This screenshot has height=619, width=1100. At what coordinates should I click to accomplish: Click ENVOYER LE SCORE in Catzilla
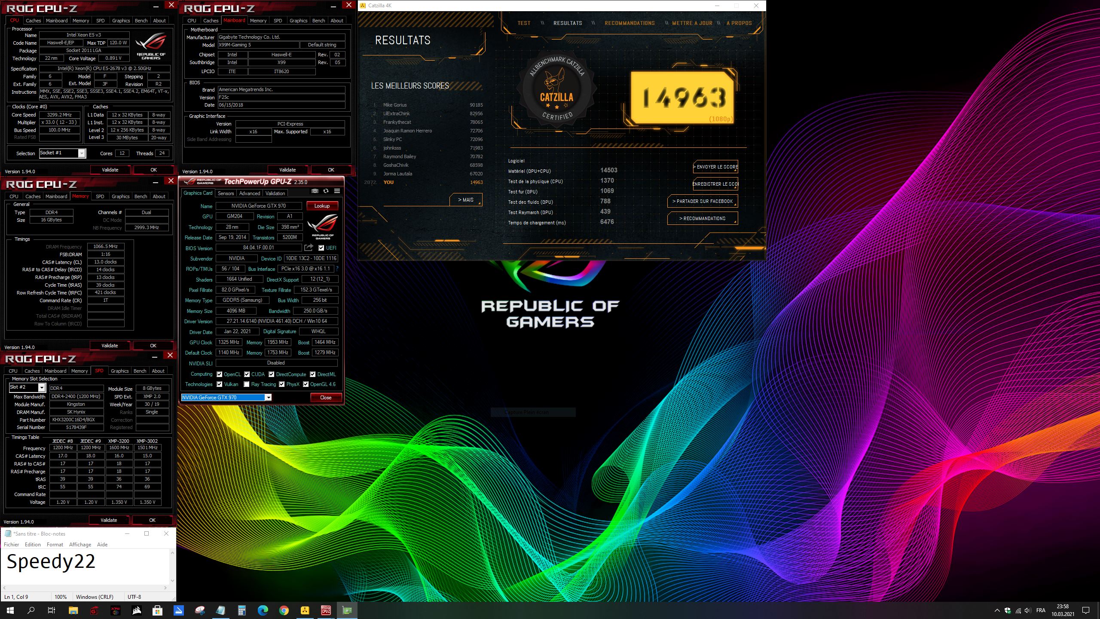point(715,167)
